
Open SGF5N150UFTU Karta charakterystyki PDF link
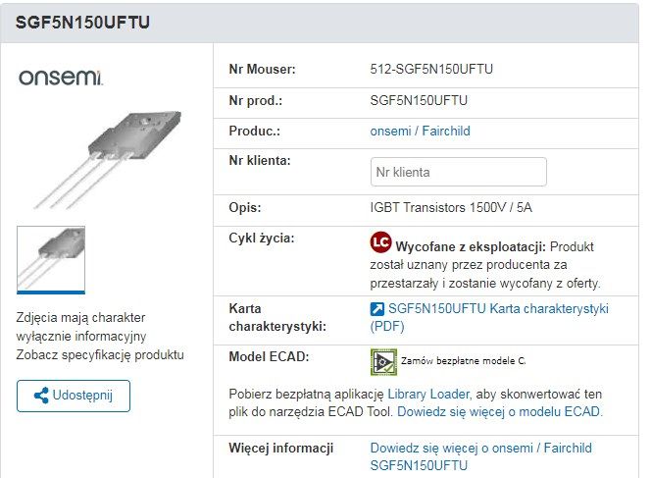[x=489, y=317]
